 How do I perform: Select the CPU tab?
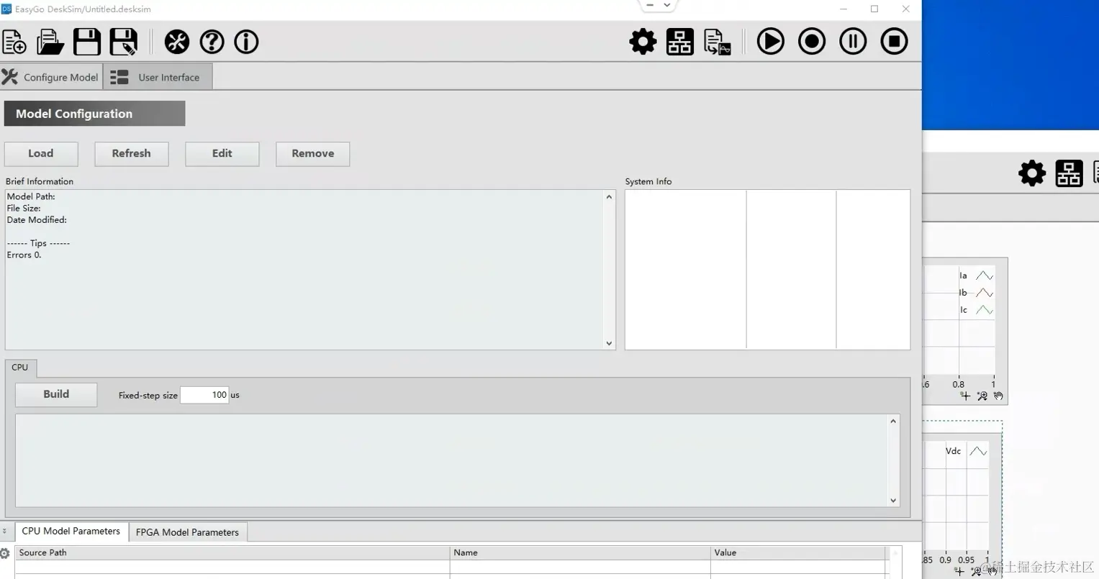coord(20,368)
